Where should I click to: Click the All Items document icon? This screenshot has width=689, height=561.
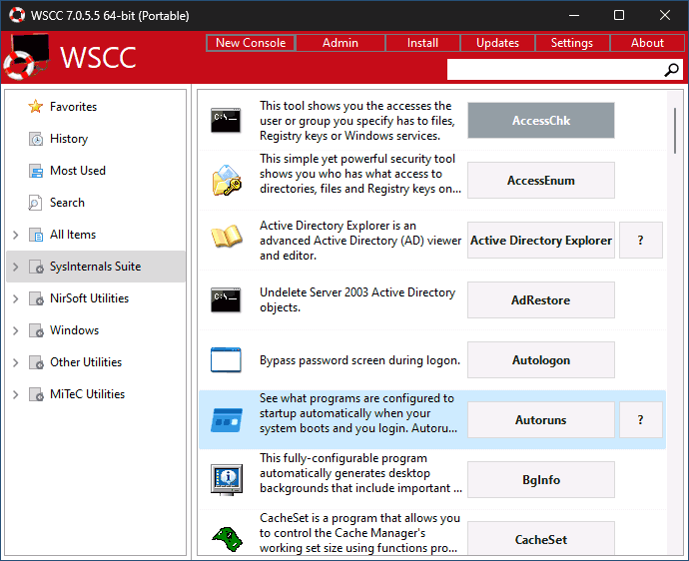[x=36, y=235]
